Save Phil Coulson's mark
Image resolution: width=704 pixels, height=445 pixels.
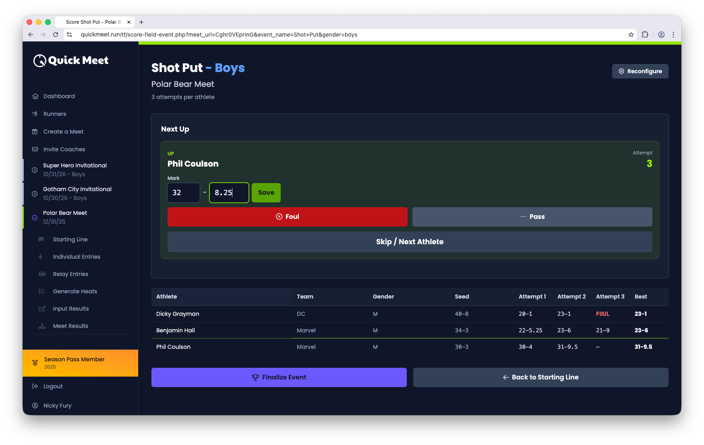266,193
